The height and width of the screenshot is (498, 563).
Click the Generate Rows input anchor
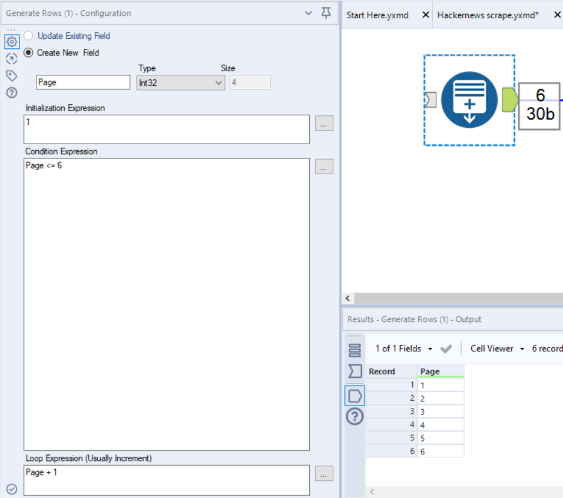coord(430,99)
